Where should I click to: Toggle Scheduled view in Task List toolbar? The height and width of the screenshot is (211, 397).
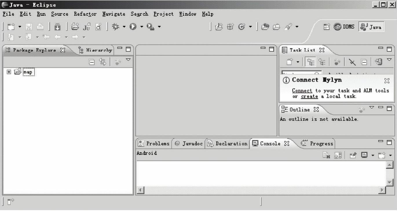point(322,62)
